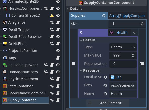Hide the DamageNumbers node
The image size is (149, 110).
tap(58, 72)
